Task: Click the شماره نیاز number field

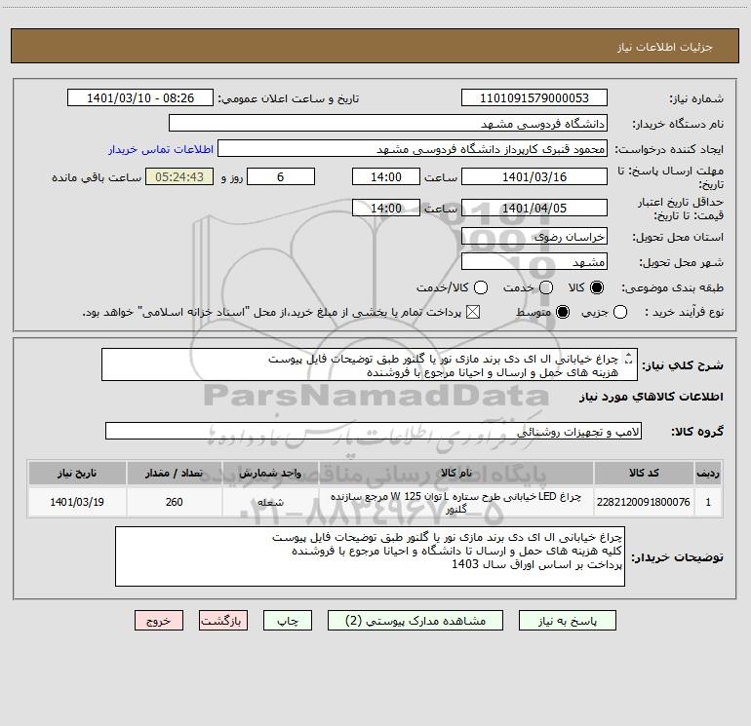Action: [534, 98]
